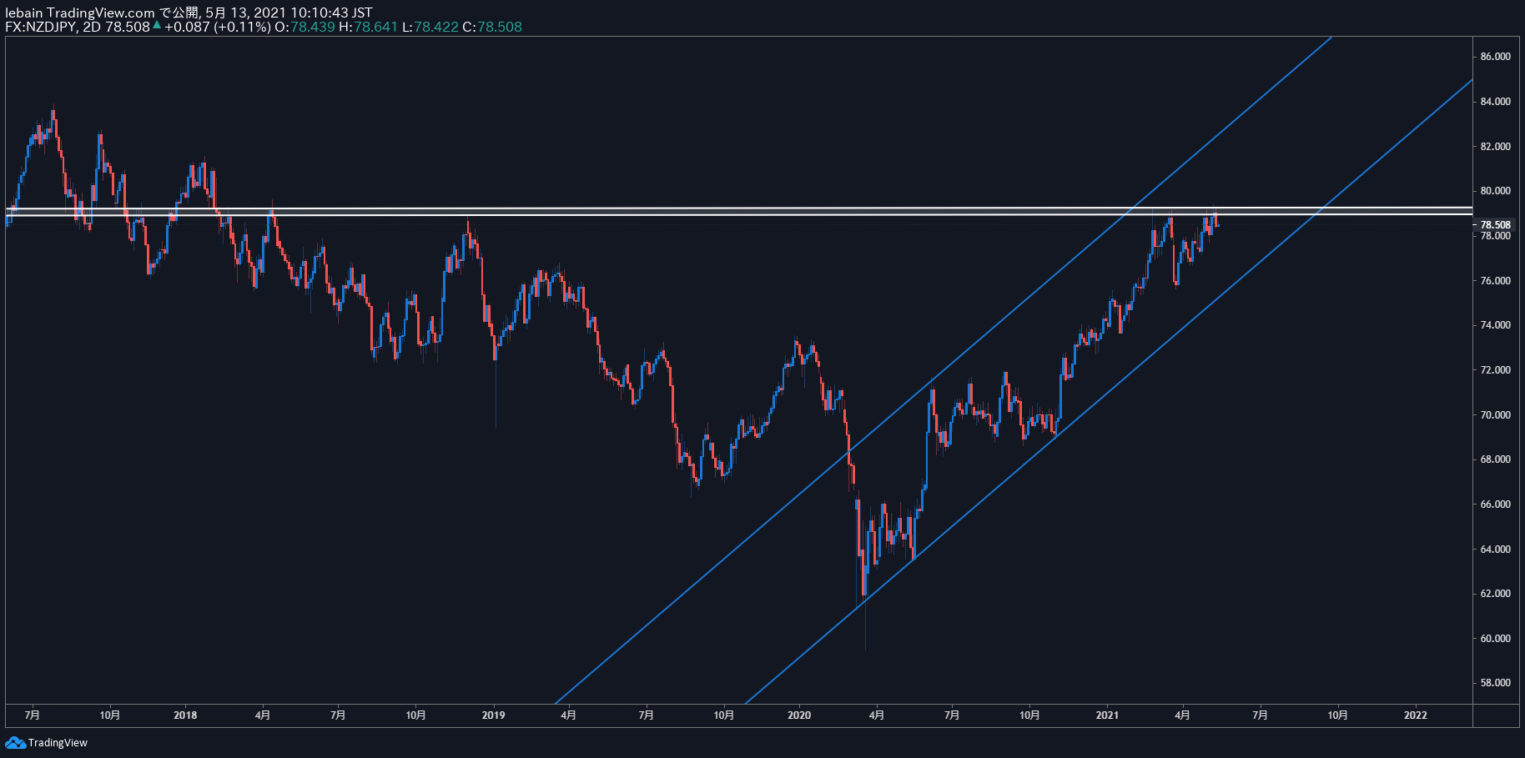Click the open value O:78.439
The width and height of the screenshot is (1525, 758).
click(x=304, y=27)
